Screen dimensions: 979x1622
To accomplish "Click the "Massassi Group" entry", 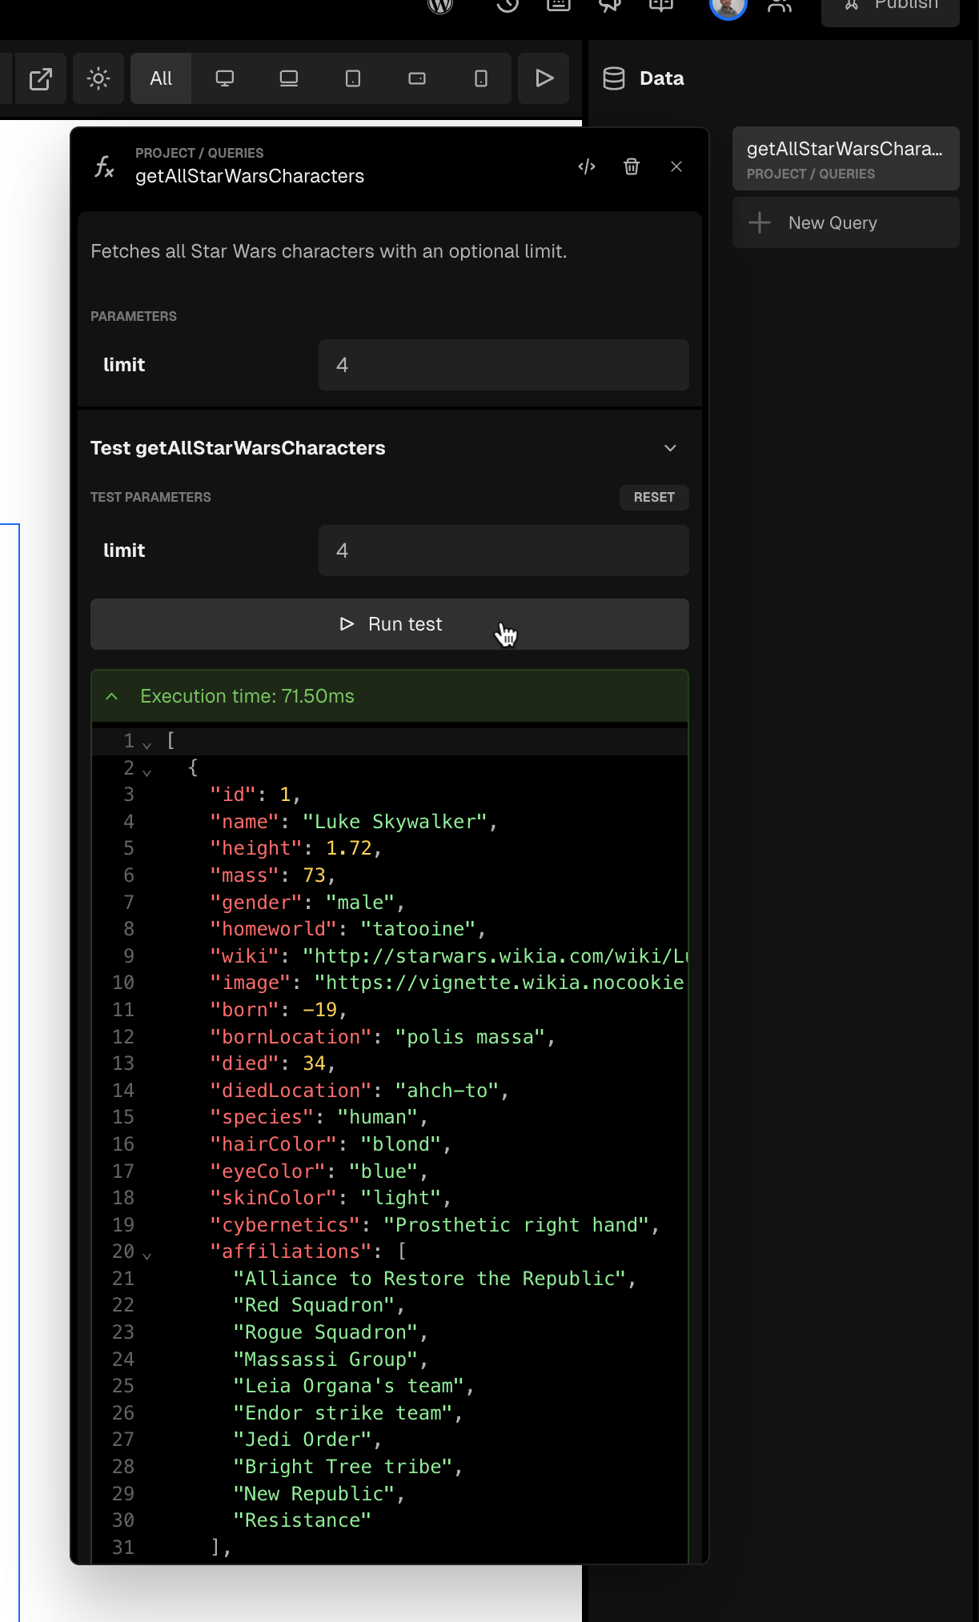I will point(325,1360).
